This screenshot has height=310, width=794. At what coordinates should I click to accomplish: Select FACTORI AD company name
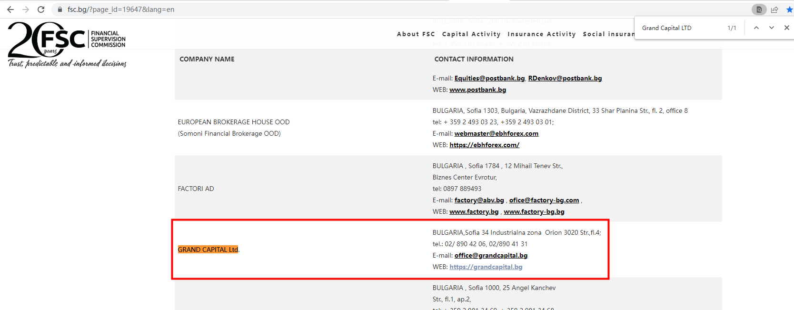pyautogui.click(x=196, y=189)
